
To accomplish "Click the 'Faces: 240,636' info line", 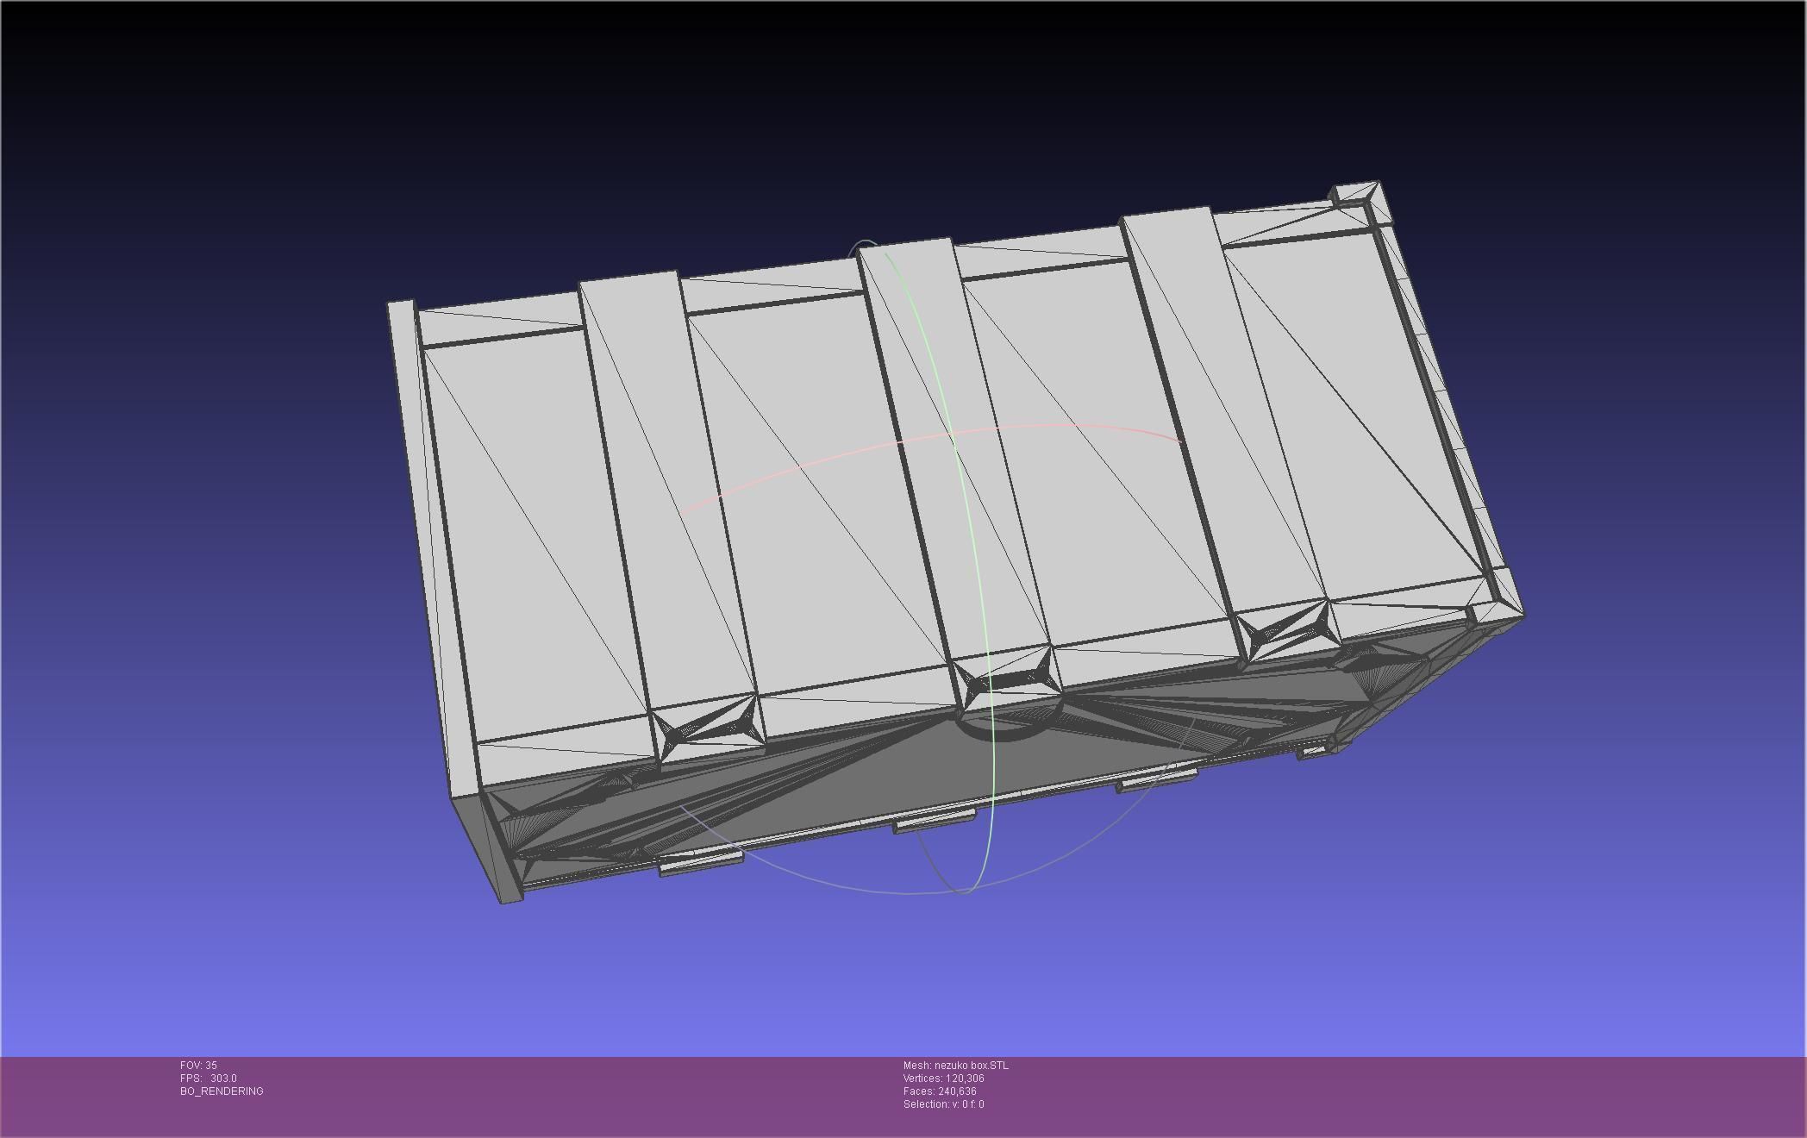I will [x=940, y=1091].
